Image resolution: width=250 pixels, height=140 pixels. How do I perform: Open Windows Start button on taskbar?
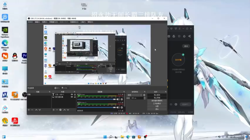pos(105,137)
